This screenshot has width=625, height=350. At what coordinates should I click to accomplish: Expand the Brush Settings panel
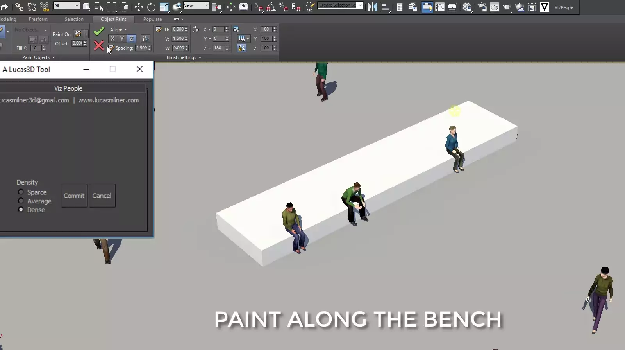[x=184, y=57]
